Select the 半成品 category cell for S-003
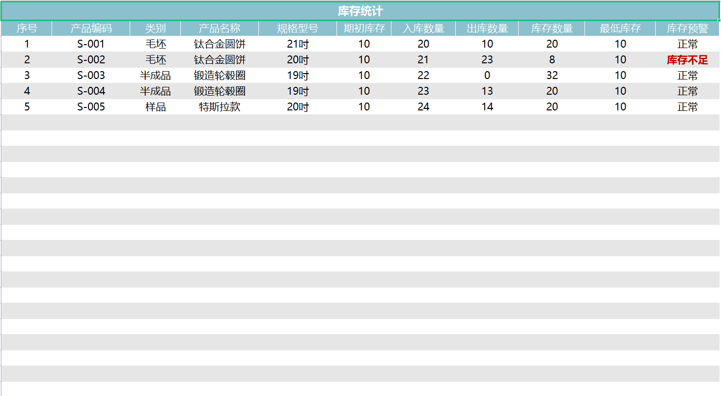 [155, 76]
